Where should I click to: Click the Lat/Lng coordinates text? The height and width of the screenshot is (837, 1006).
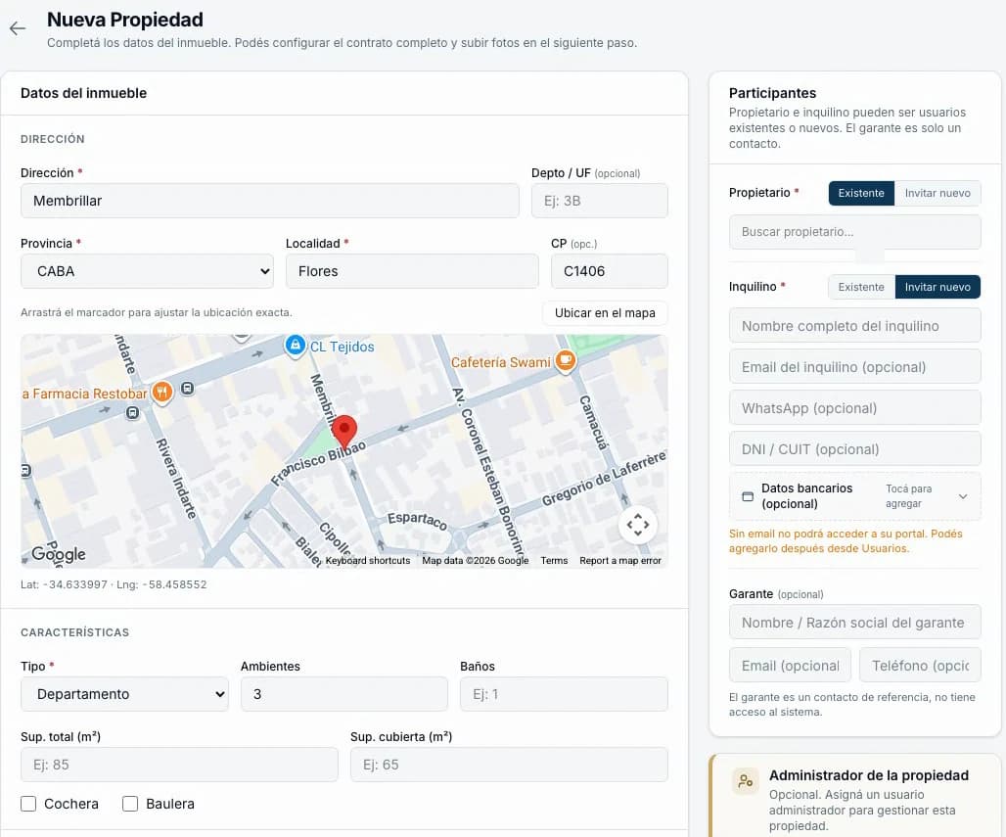pos(114,584)
